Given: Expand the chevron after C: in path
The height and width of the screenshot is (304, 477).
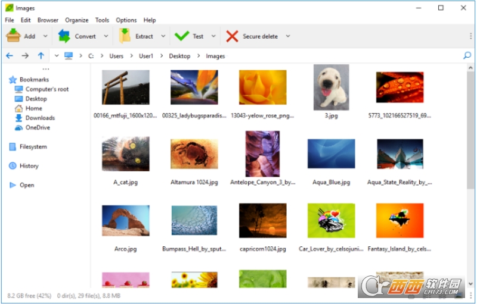Looking at the screenshot, I should (x=102, y=56).
